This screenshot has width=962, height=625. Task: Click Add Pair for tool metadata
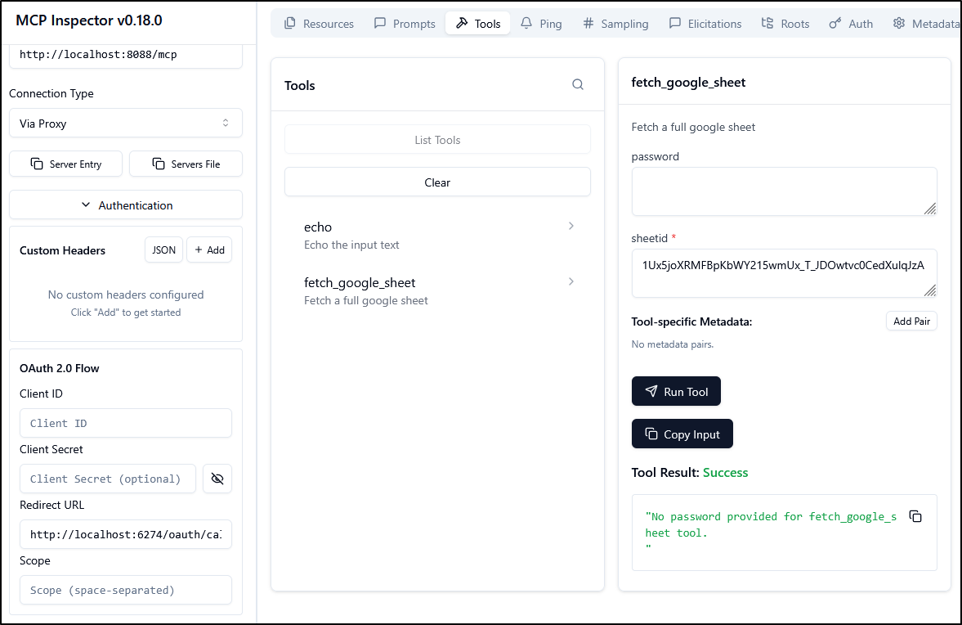(911, 321)
